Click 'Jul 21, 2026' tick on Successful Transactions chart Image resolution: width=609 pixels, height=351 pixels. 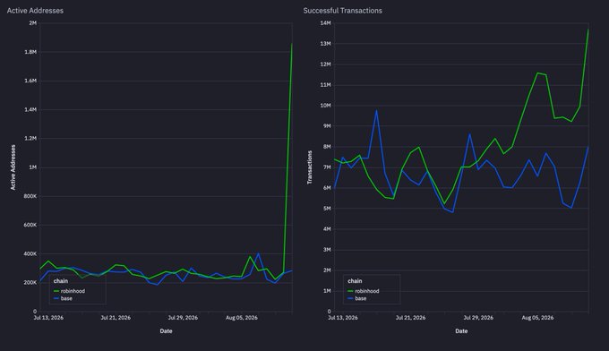click(410, 318)
